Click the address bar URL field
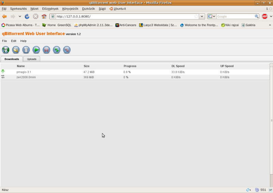 click(125, 16)
